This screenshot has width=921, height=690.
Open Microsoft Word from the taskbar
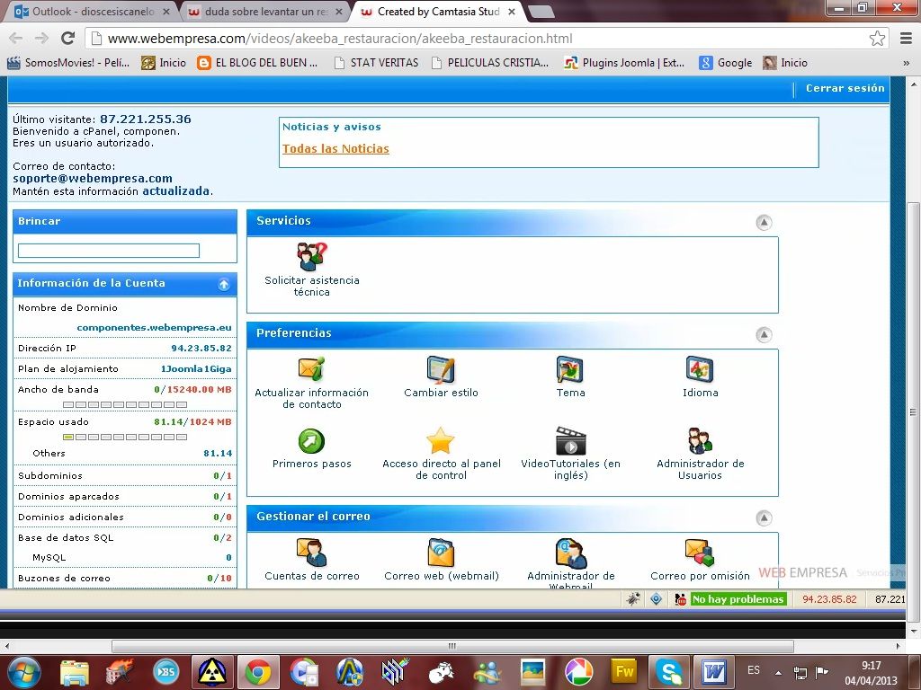(x=713, y=672)
